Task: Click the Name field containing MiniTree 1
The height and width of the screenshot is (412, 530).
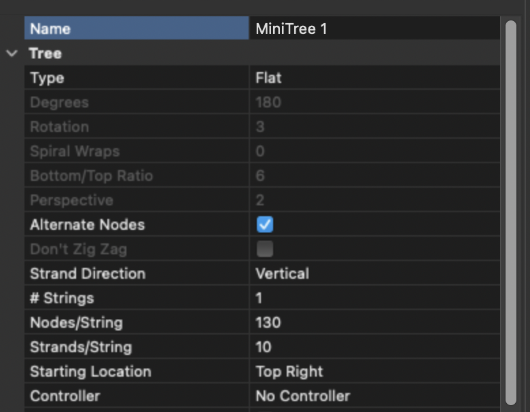Action: pyautogui.click(x=374, y=29)
